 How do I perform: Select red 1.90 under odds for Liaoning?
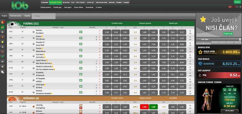(x=144, y=107)
